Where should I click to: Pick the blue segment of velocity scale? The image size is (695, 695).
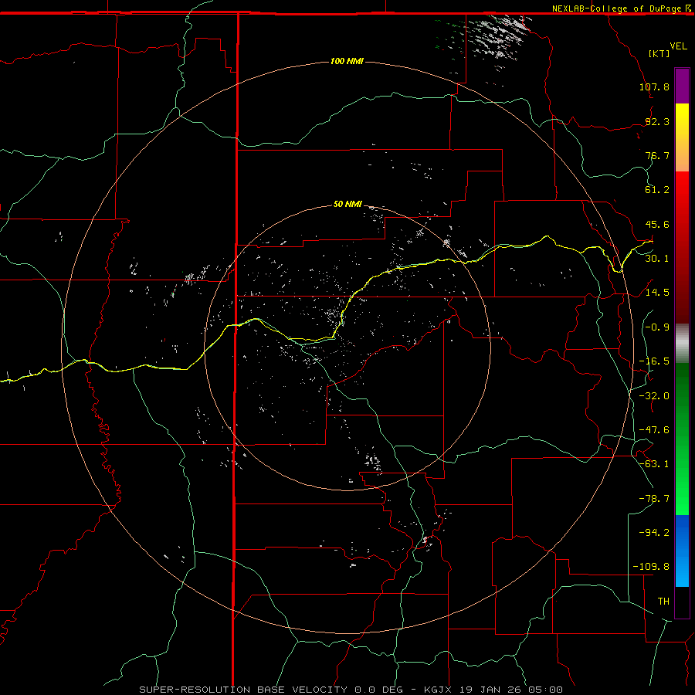click(x=682, y=551)
